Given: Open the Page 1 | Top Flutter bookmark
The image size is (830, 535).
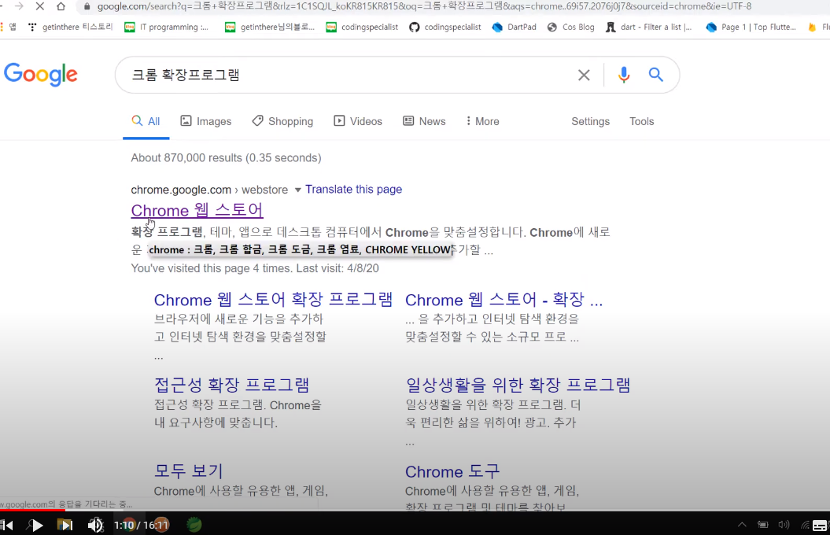Looking at the screenshot, I should [751, 27].
